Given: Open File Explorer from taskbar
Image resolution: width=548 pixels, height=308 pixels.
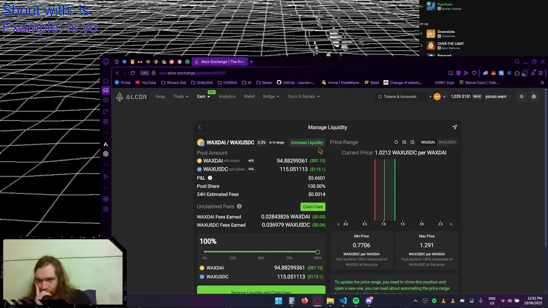Looking at the screenshot, I should [330, 301].
